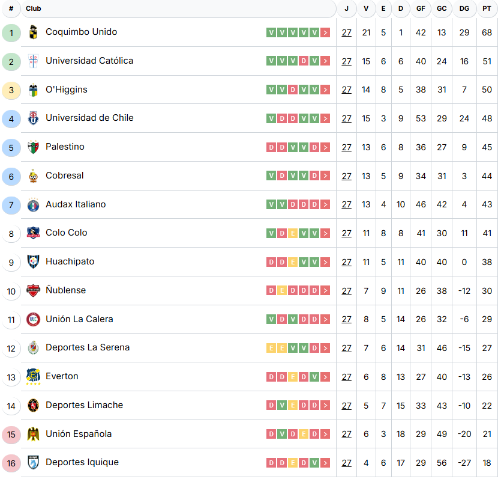501x479 pixels.
Task: Open Audax Italiano matches played link
Action: [x=347, y=205]
